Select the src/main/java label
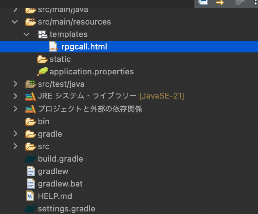Image resolution: width=258 pixels, height=214 pixels. tap(63, 10)
